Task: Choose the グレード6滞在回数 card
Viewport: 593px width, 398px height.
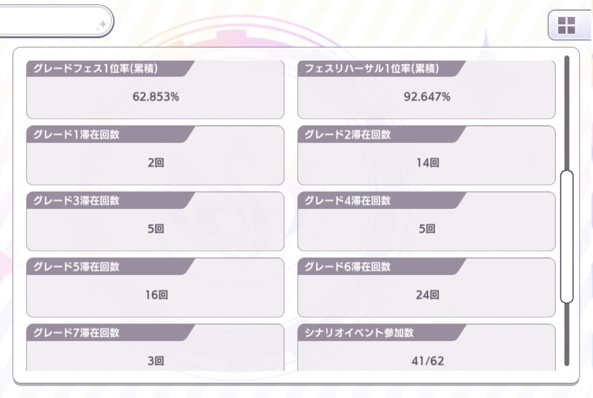Action: [x=426, y=287]
